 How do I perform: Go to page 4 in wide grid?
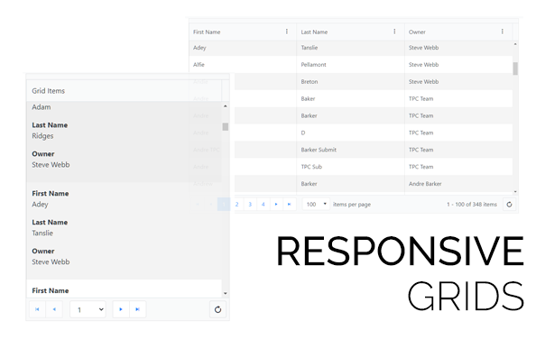(x=263, y=204)
